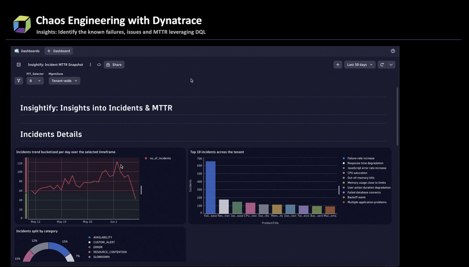The height and width of the screenshot is (267, 469).
Task: Expand the MgmtZone Tenant-wide dropdown
Action: coord(64,81)
